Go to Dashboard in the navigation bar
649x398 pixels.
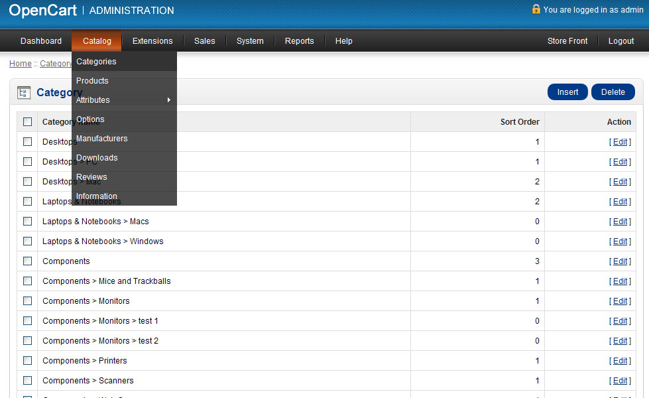(41, 41)
